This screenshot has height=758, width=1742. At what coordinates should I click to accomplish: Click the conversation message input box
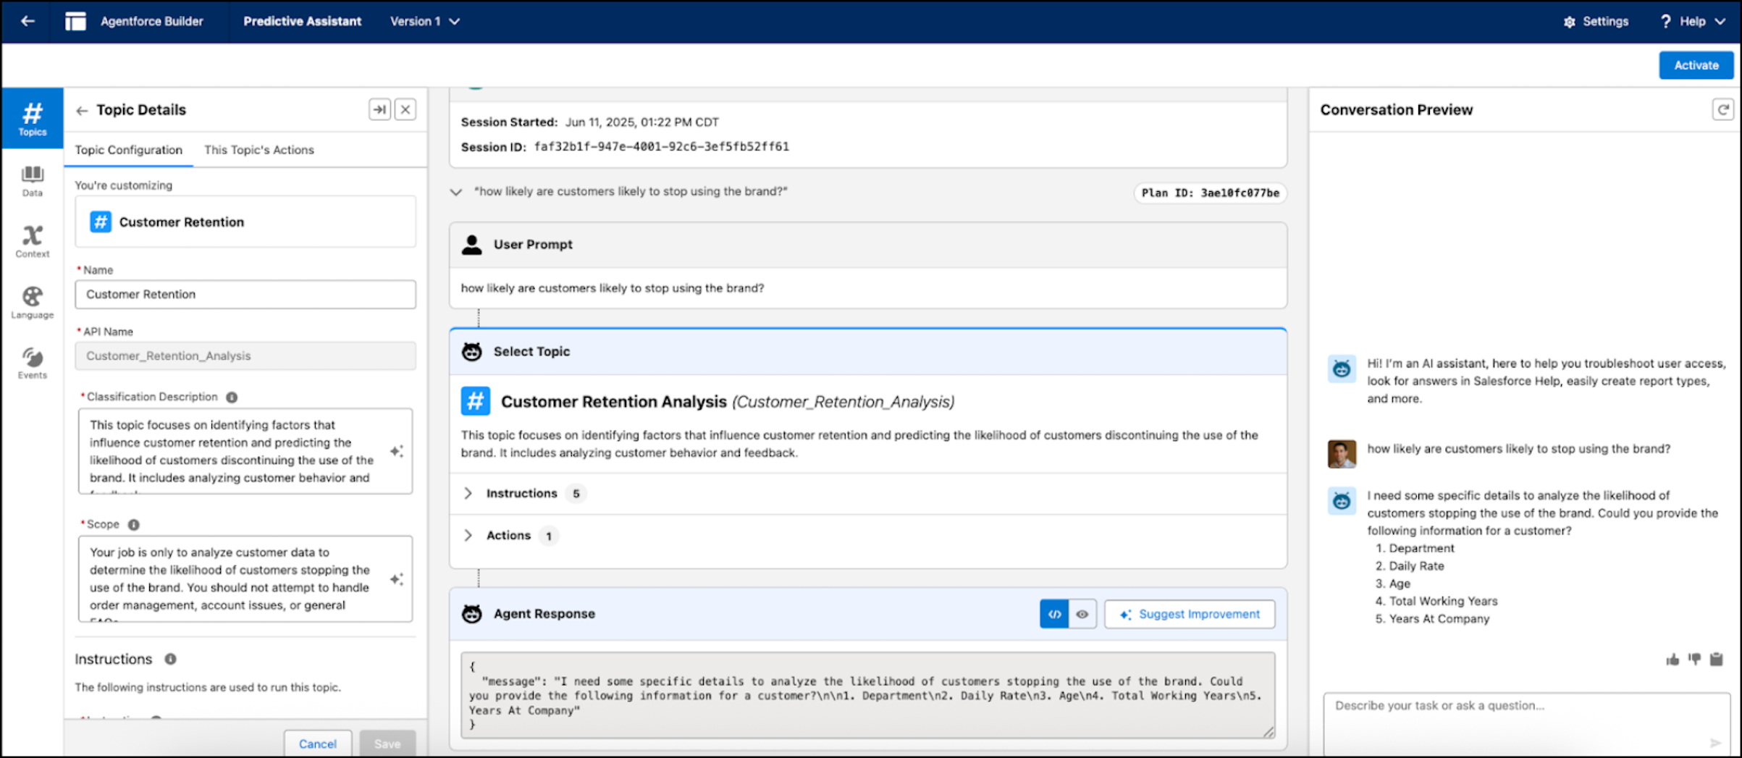click(1526, 723)
